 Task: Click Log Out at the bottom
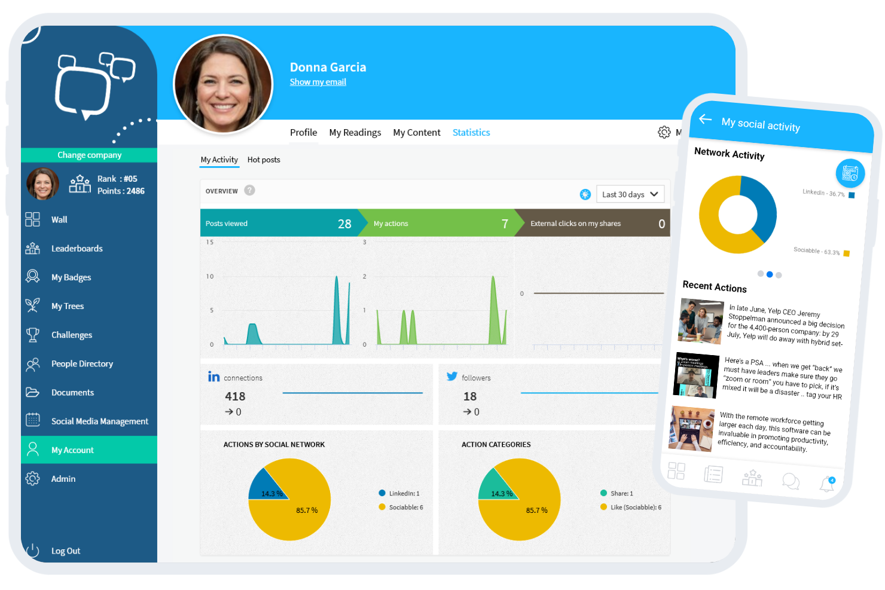(x=65, y=551)
